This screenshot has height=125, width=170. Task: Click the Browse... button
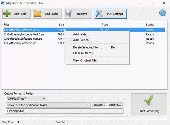[x=100, y=105]
